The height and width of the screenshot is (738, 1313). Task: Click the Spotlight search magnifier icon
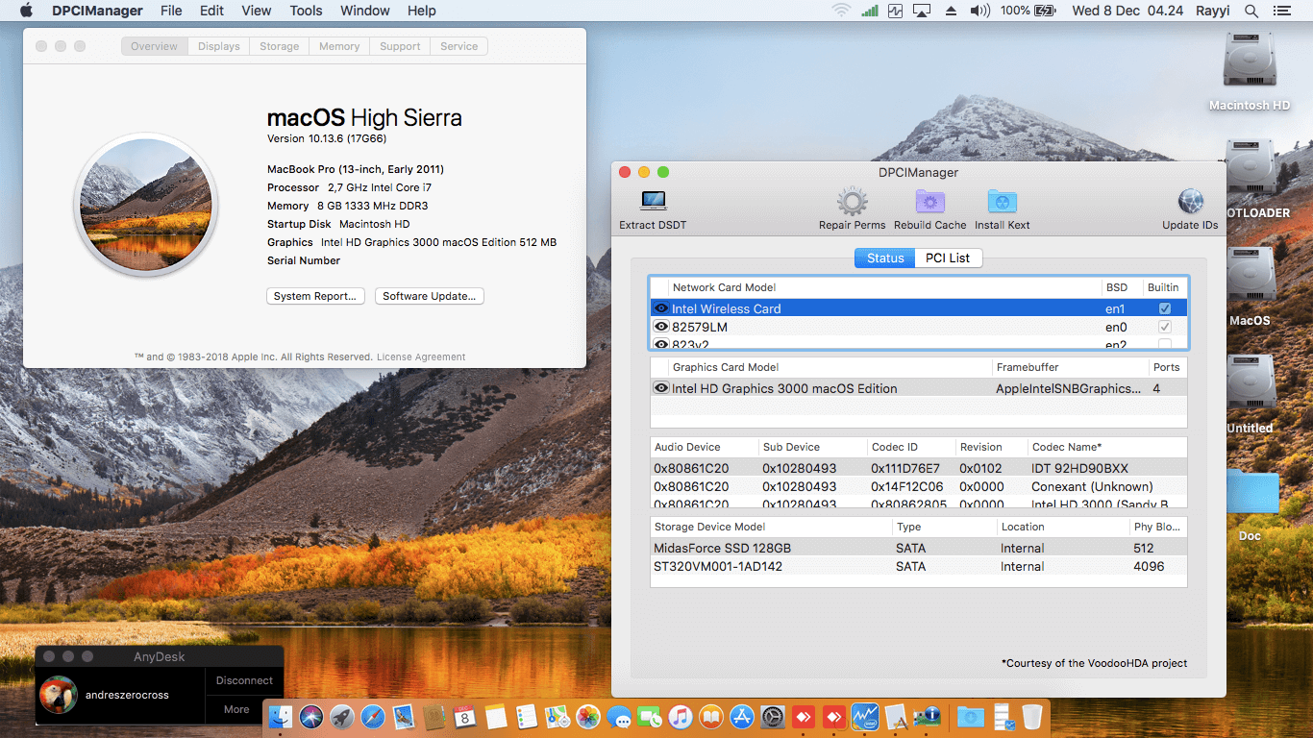(x=1251, y=11)
